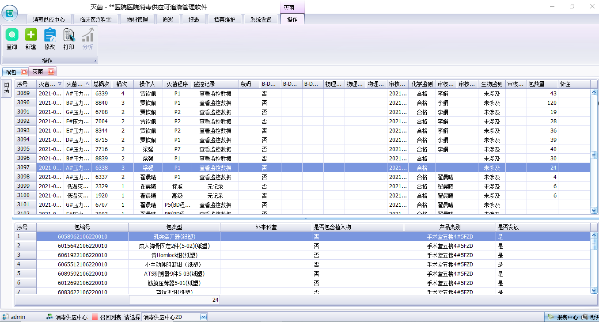599x322 pixels.
Task: Click 无记录 cell in row 3099
Action: 215,186
